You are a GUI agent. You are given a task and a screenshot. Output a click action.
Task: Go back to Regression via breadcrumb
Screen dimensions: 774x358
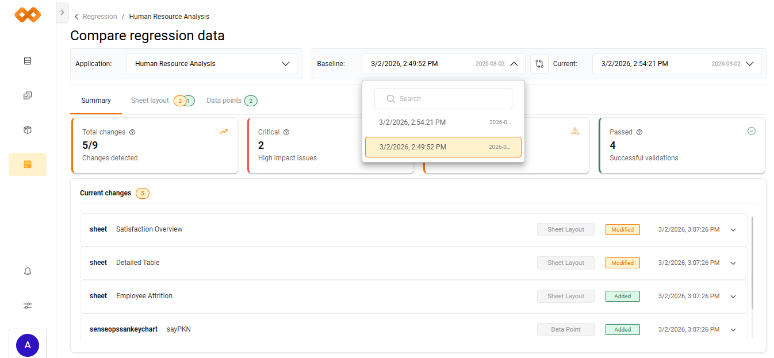pos(99,17)
